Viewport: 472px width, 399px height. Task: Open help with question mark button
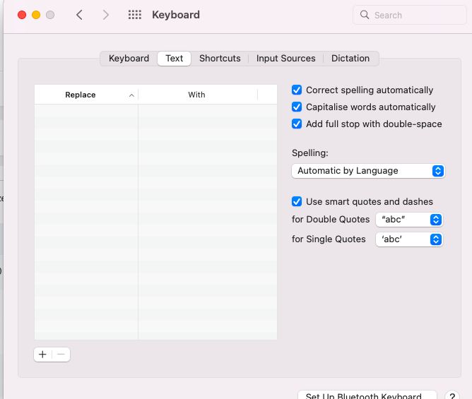tap(452, 395)
